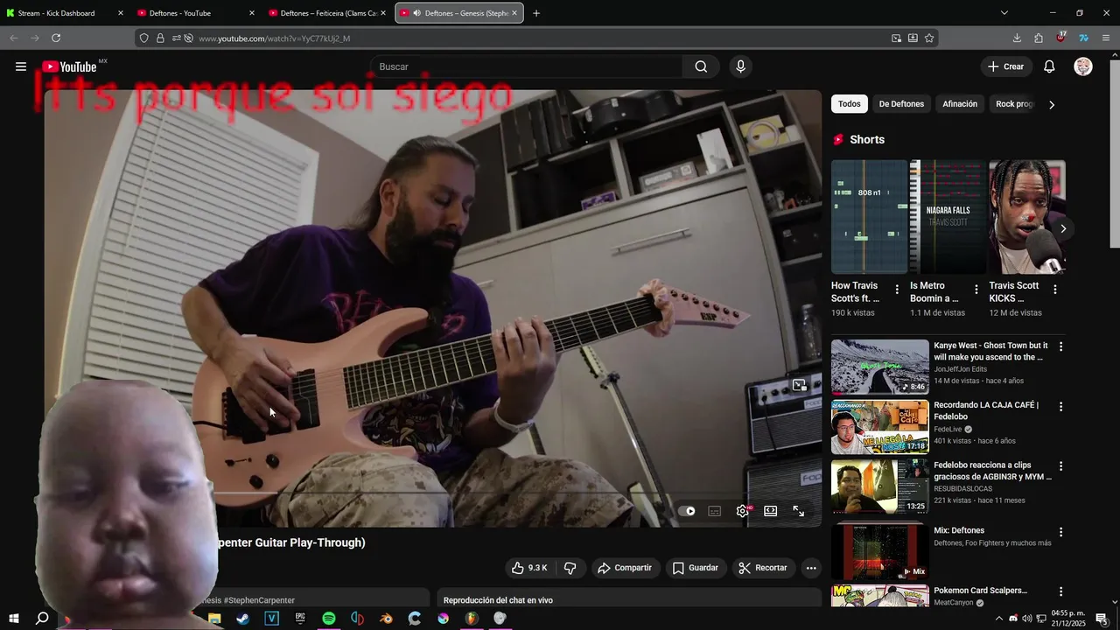This screenshot has width=1120, height=630.
Task: Enter fullscreen on the video player
Action: point(798,511)
